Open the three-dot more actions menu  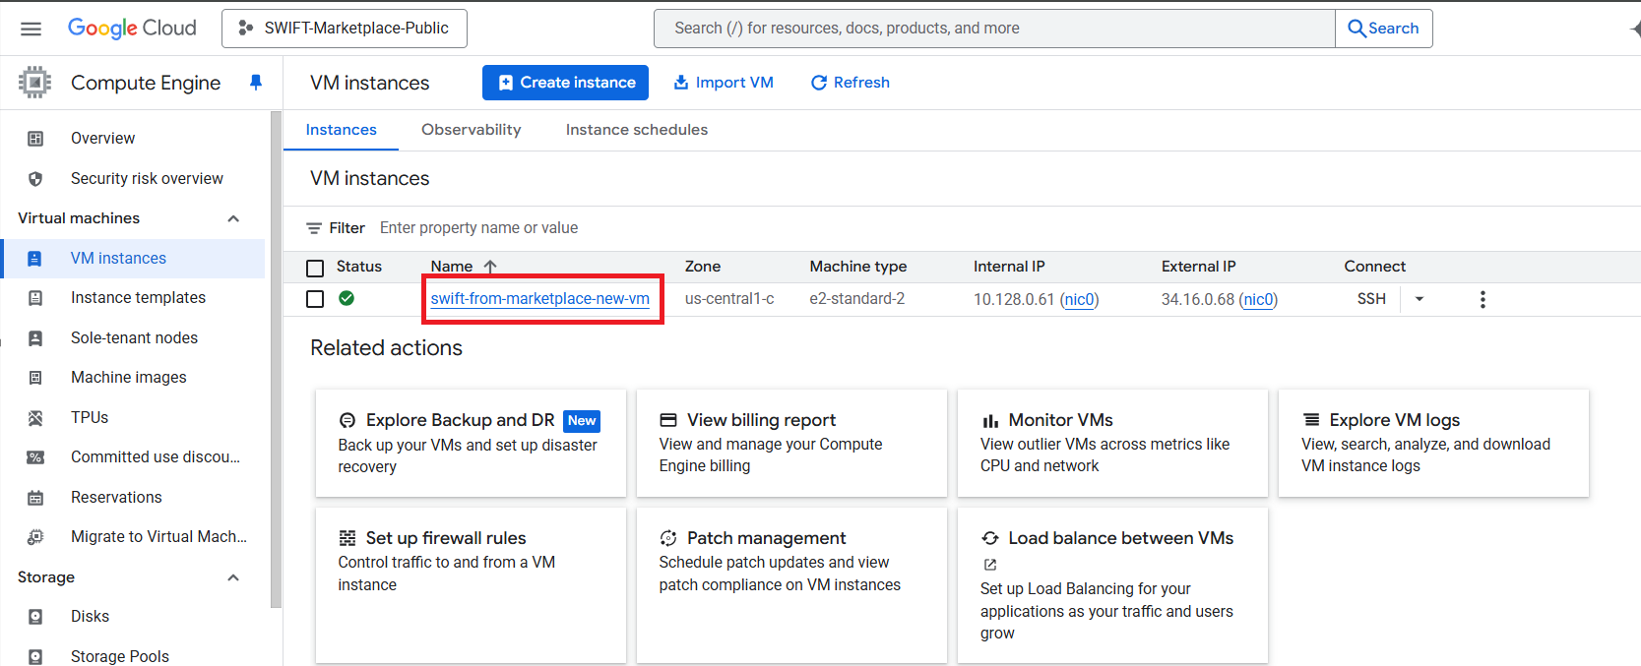click(x=1483, y=299)
